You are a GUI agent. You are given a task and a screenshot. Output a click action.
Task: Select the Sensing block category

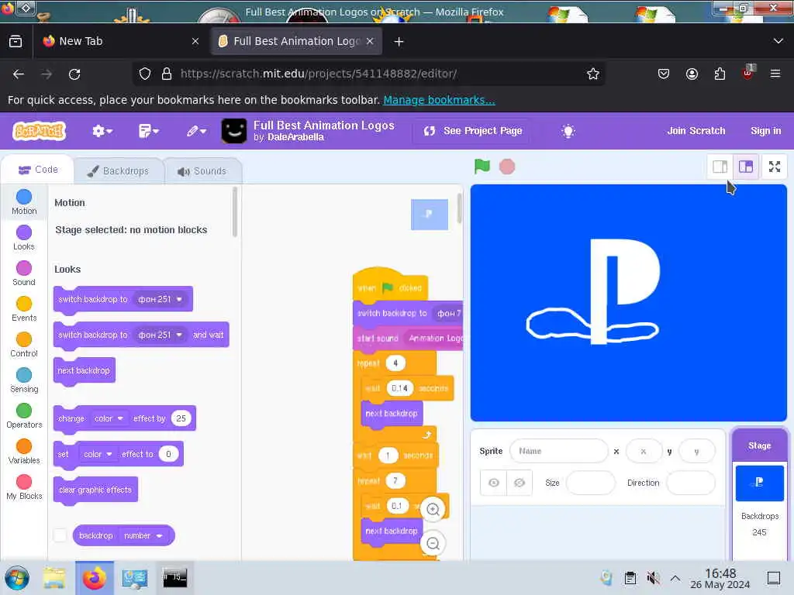point(24,380)
